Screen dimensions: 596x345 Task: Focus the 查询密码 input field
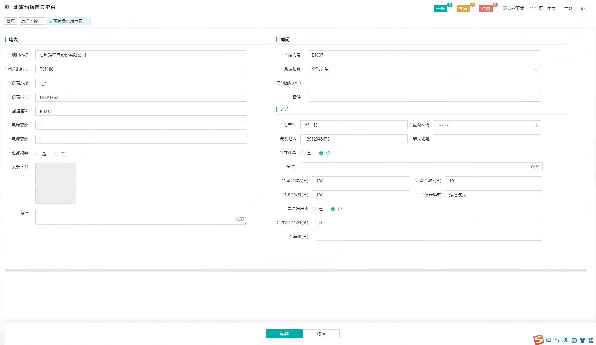487,125
